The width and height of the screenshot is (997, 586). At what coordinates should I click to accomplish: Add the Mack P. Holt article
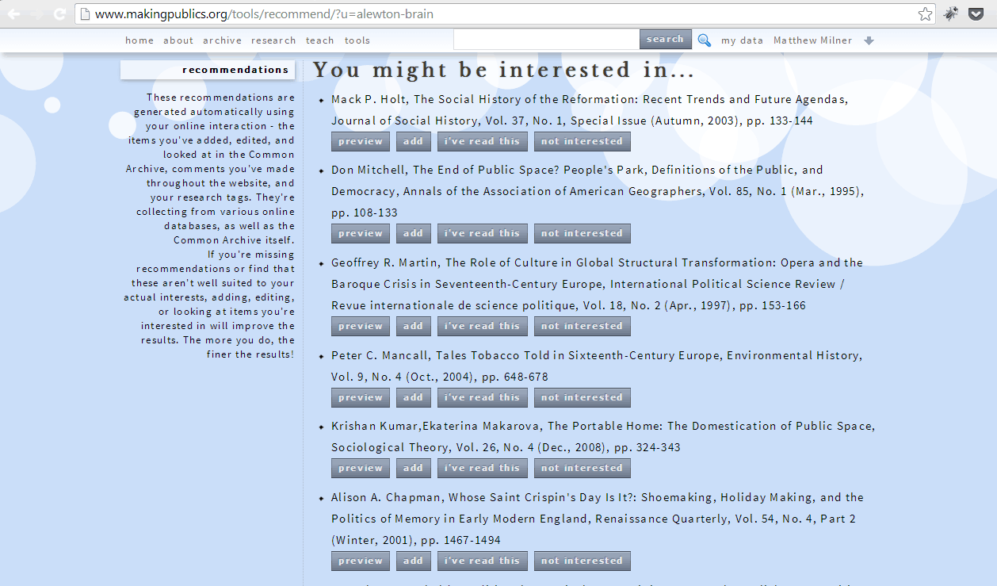pos(414,141)
